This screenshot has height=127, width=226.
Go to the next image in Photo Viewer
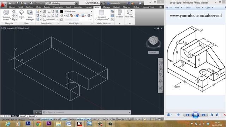(x=203, y=115)
